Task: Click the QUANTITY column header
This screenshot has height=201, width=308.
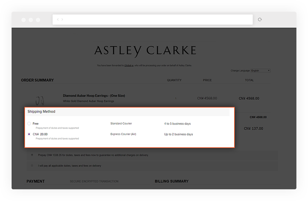Action: pos(174,80)
